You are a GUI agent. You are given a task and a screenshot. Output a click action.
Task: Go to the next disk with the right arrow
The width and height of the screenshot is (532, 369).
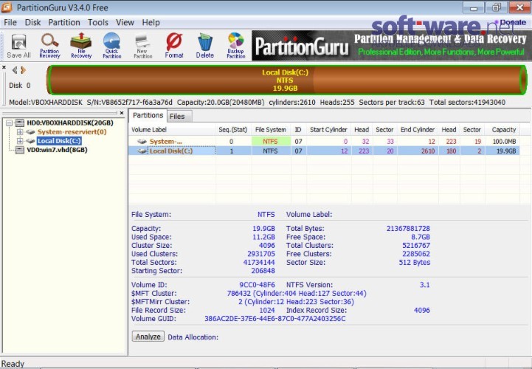click(x=23, y=70)
